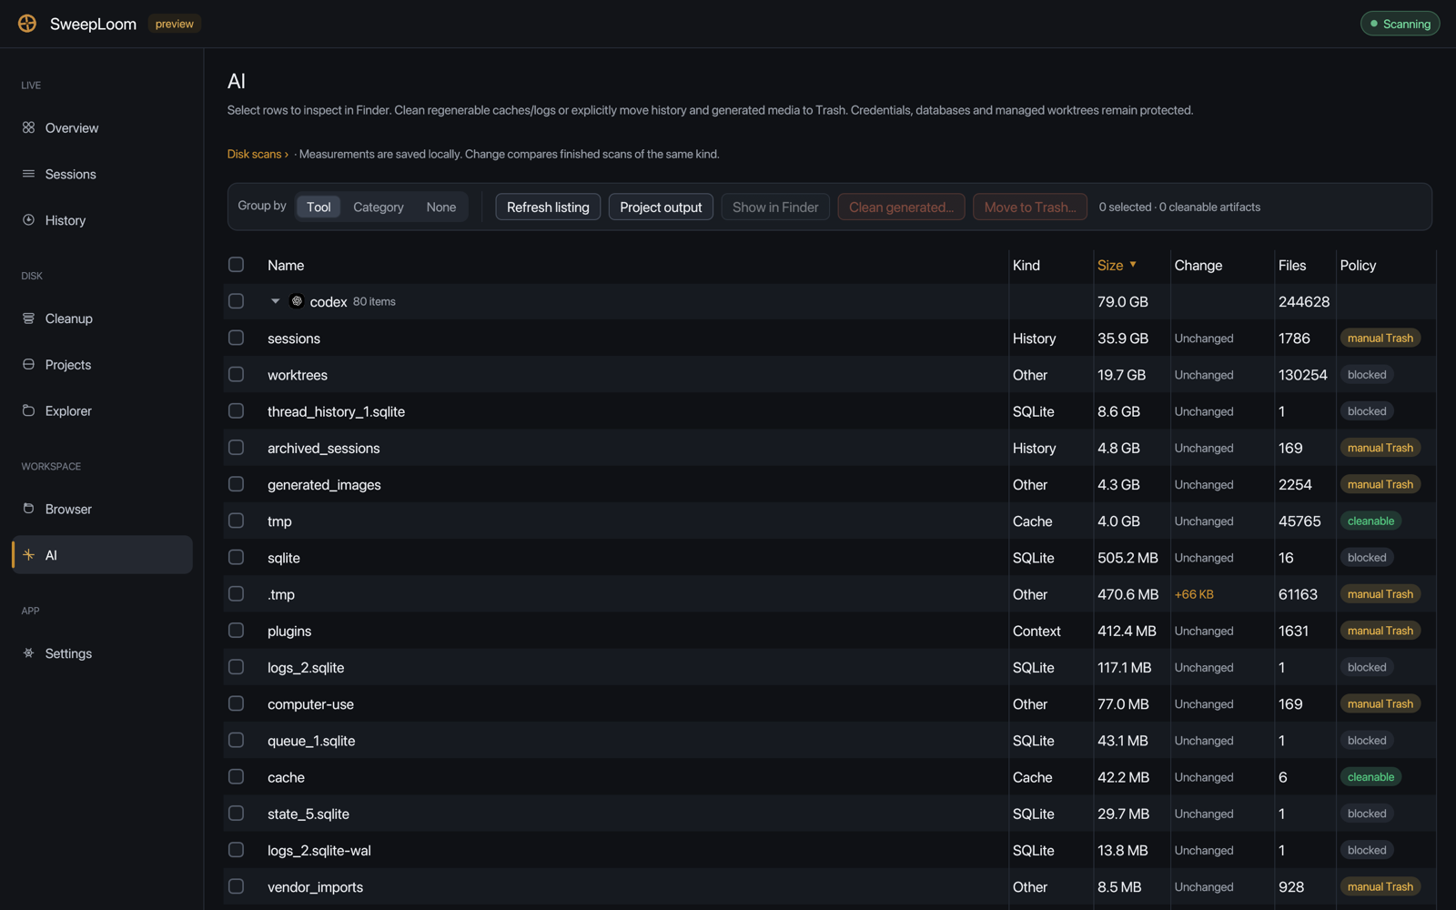Click the Scanning status badge
The image size is (1456, 910).
[1400, 24]
